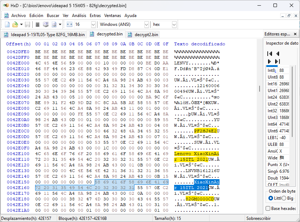The width and height of the screenshot is (300, 222).
Task: Click the selected XiaoXinAi decoded text
Action: 207,182
